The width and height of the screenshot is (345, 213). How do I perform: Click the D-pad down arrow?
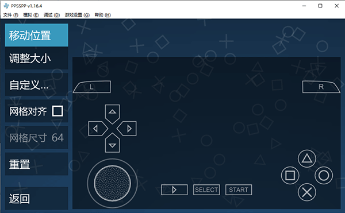(113, 143)
